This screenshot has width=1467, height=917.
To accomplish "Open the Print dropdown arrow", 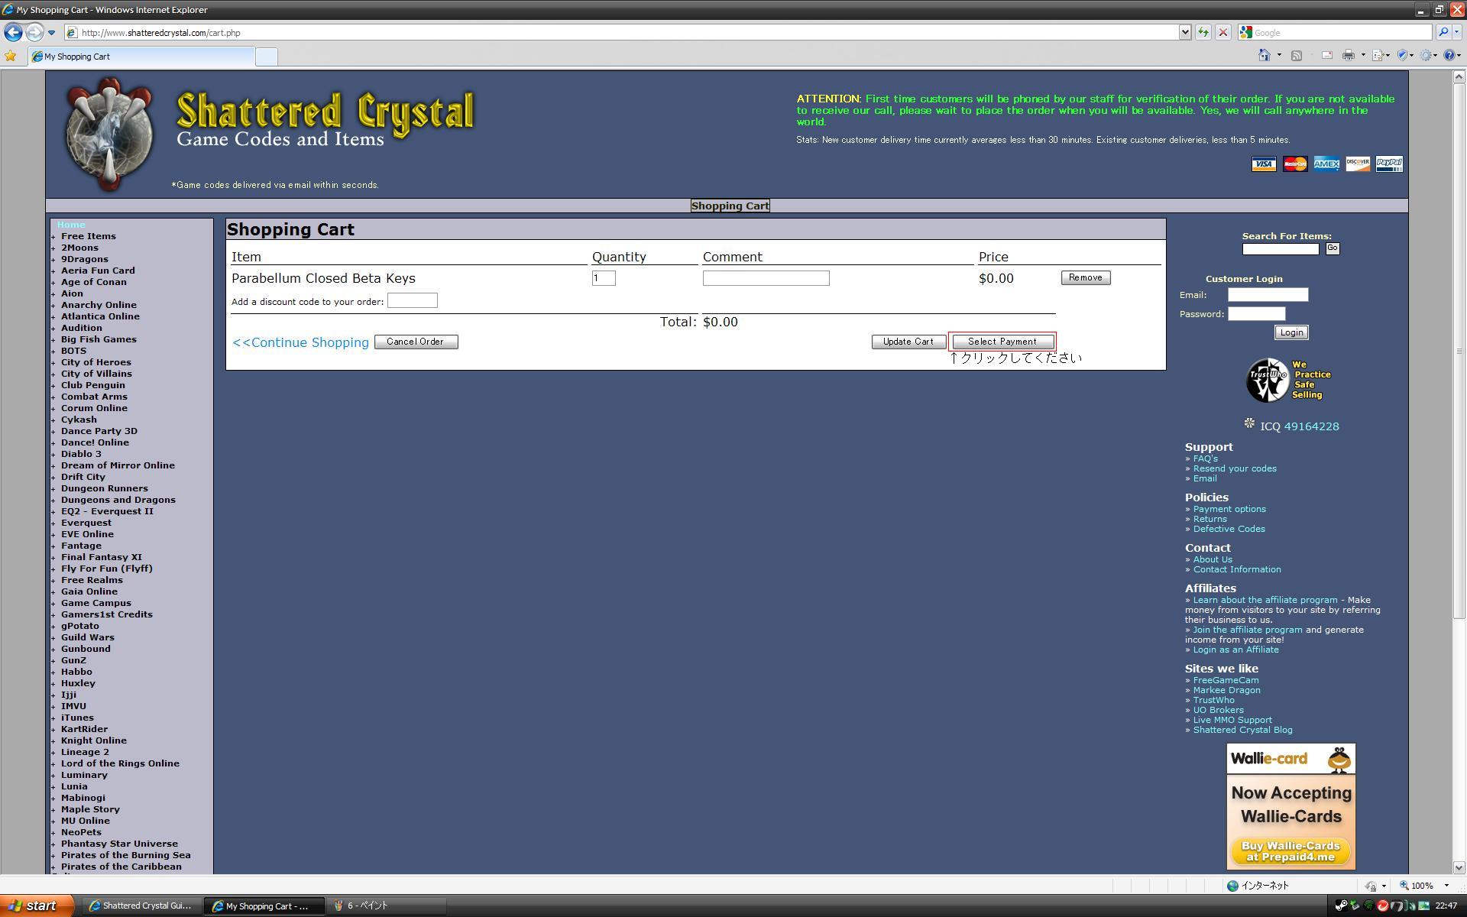I will pos(1363,55).
